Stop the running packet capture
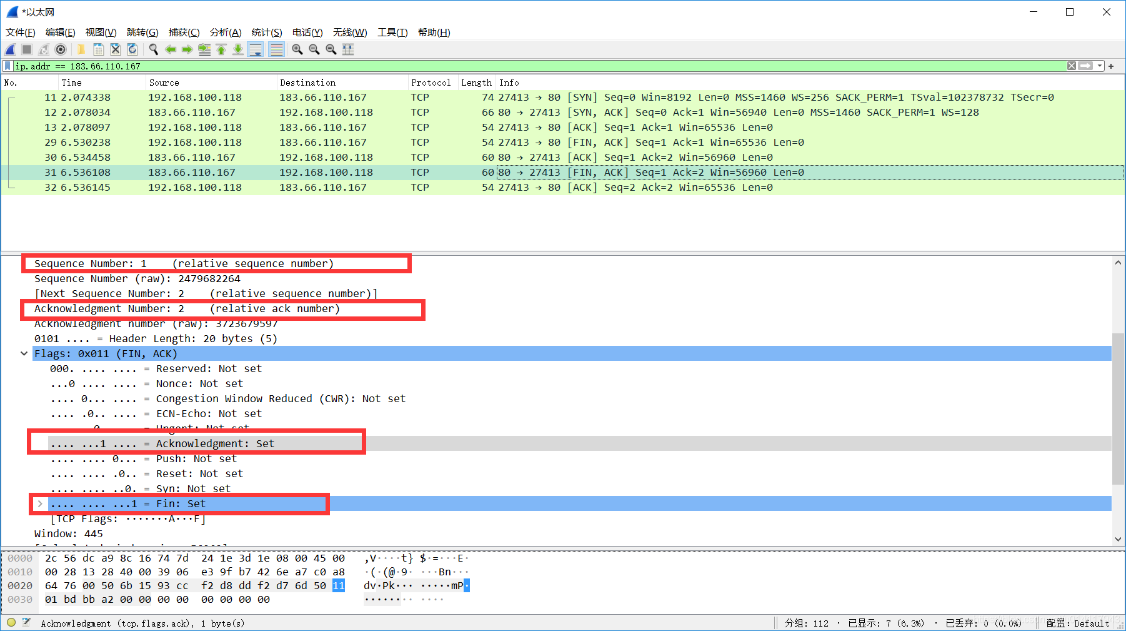Screen dimensions: 1126x631 27,49
